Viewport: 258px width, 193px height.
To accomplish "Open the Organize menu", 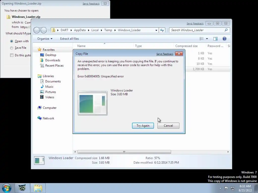I will click(x=45, y=38).
